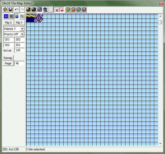Click the Page button
This screenshot has height=154, width=165.
pos(8,63)
